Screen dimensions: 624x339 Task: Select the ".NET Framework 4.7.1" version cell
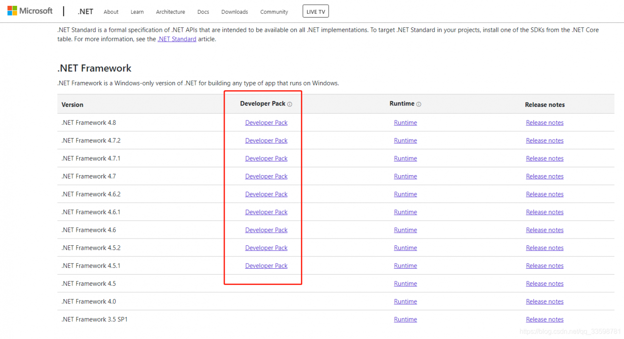click(x=91, y=159)
